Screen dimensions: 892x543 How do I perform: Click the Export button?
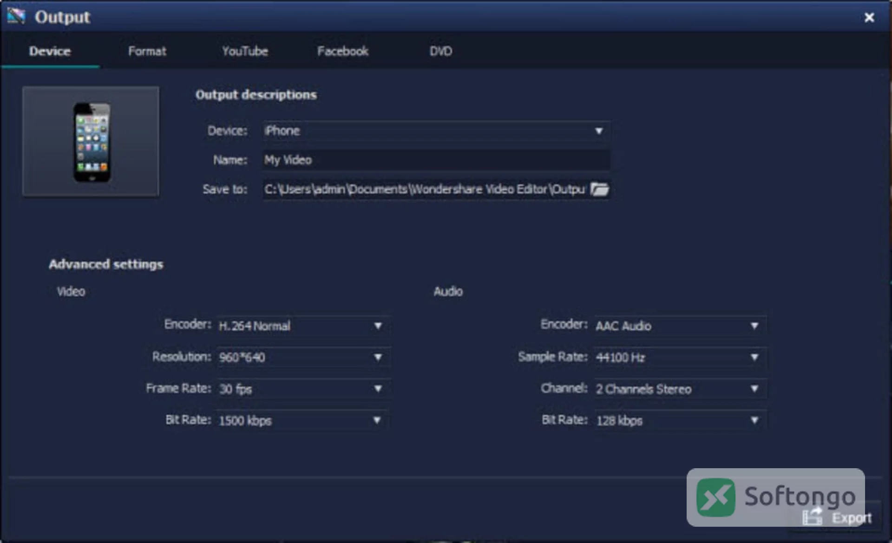(837, 517)
